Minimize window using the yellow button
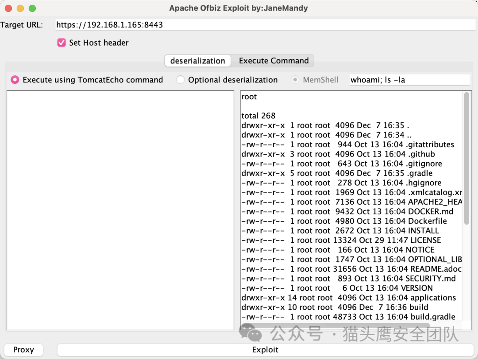Screen dimensions: 478x359 coord(20,8)
